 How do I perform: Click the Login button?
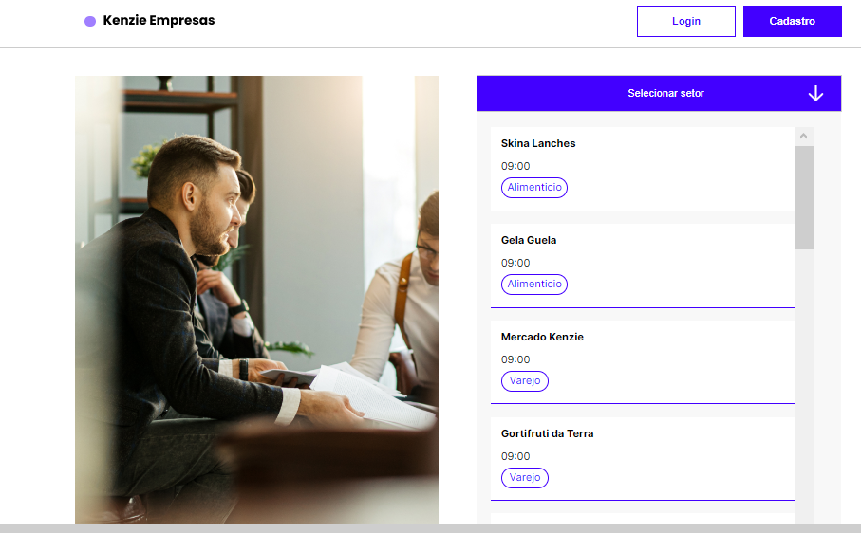(685, 22)
